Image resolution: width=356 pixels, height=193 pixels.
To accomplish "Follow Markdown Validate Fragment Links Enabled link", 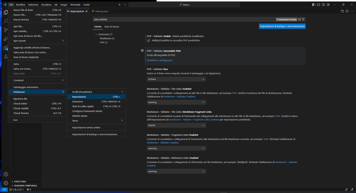I will 194,120.
